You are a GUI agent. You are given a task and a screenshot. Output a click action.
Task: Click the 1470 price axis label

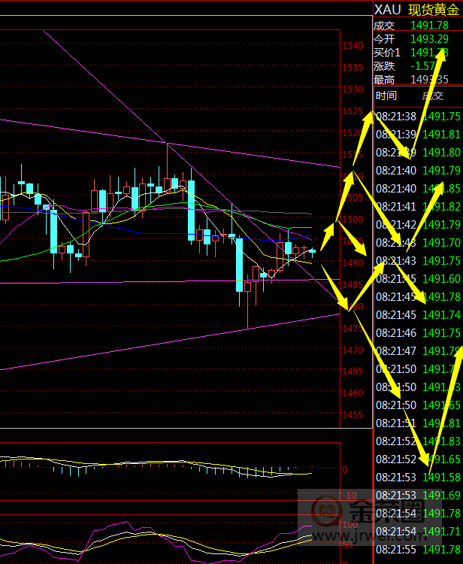[353, 350]
